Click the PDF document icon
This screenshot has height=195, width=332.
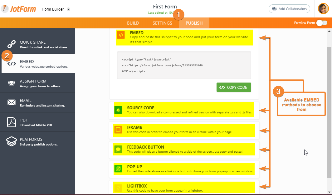click(x=12, y=122)
